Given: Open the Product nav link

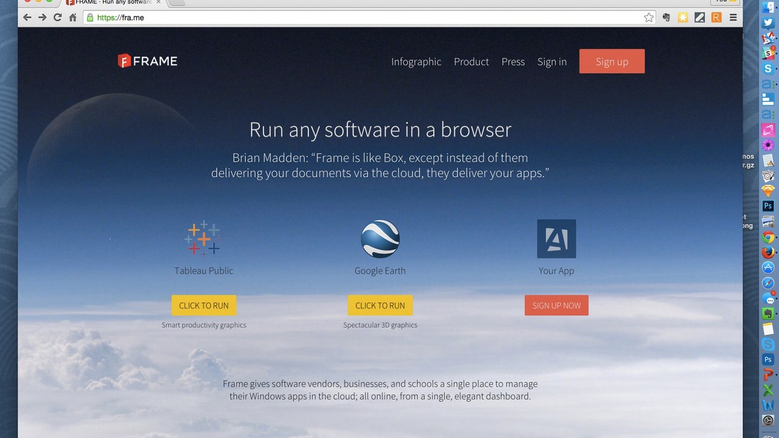Looking at the screenshot, I should click(x=471, y=62).
